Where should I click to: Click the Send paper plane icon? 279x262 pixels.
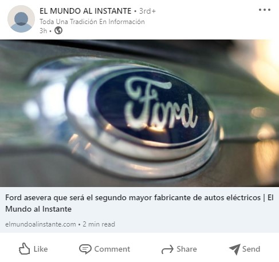(234, 249)
